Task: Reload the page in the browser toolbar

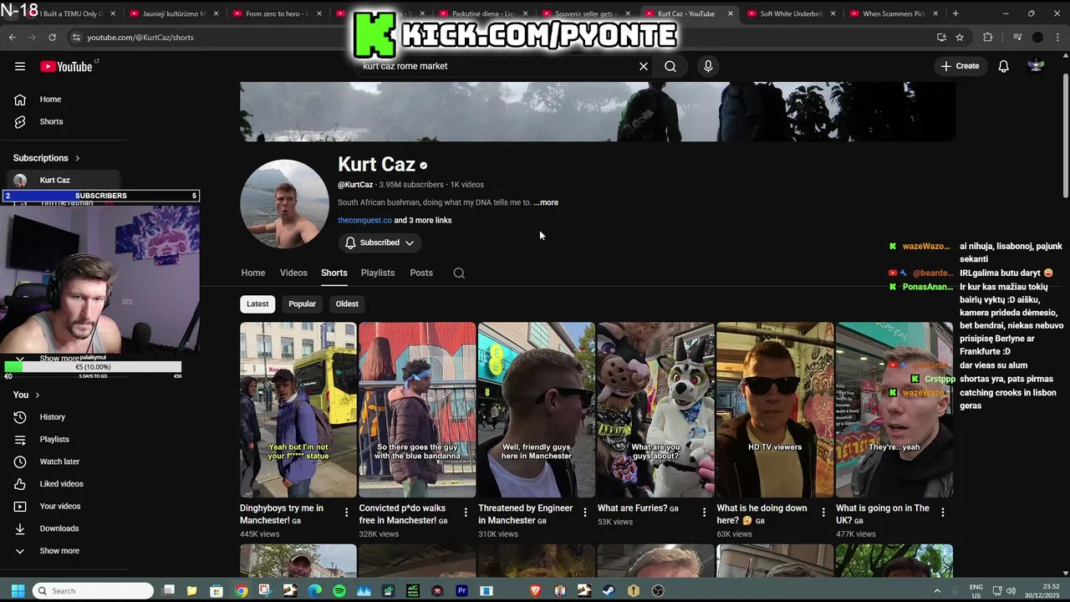Action: (52, 38)
